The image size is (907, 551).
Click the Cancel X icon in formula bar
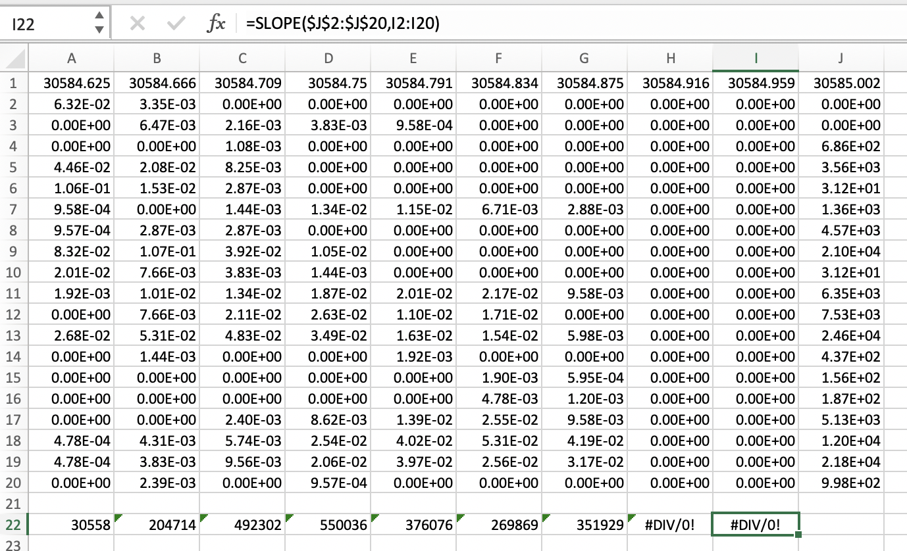[137, 24]
